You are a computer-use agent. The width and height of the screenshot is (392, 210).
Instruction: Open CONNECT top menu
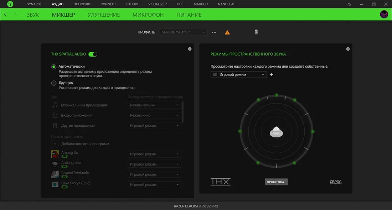tap(108, 4)
